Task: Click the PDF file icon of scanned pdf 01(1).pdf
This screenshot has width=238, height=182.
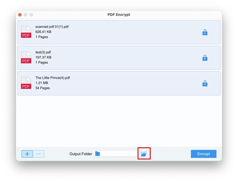Action: click(x=26, y=32)
